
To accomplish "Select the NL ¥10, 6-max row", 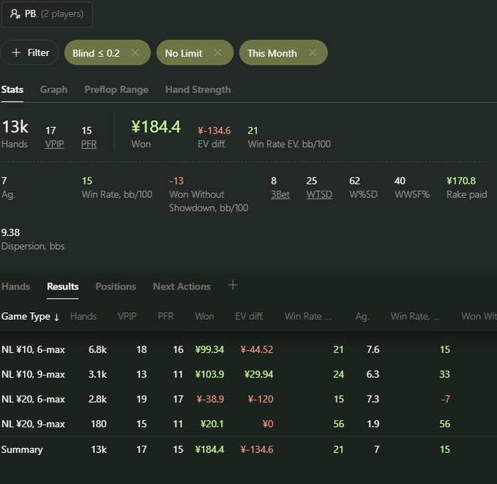I will coord(33,350).
